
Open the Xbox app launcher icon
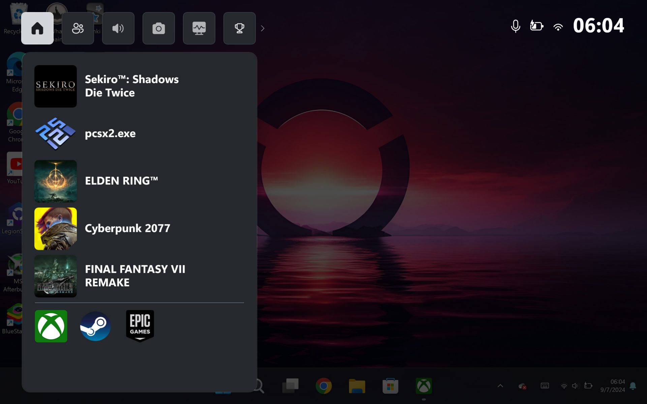click(51, 326)
